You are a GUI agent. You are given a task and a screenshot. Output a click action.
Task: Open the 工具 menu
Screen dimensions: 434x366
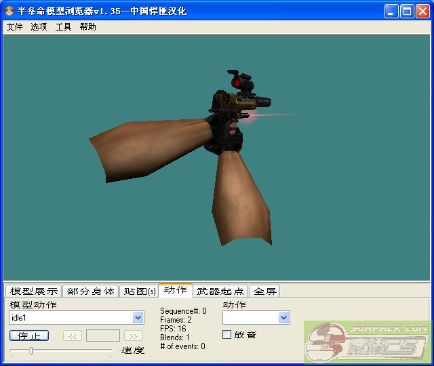click(63, 27)
